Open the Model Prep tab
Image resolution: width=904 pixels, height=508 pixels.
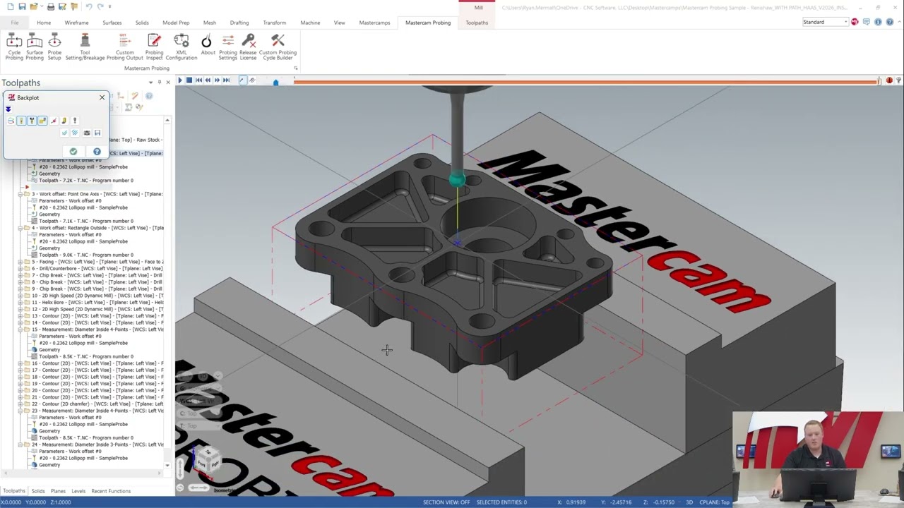[176, 23]
